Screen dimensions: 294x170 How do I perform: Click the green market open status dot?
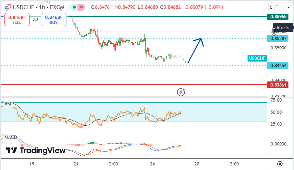click(x=74, y=7)
